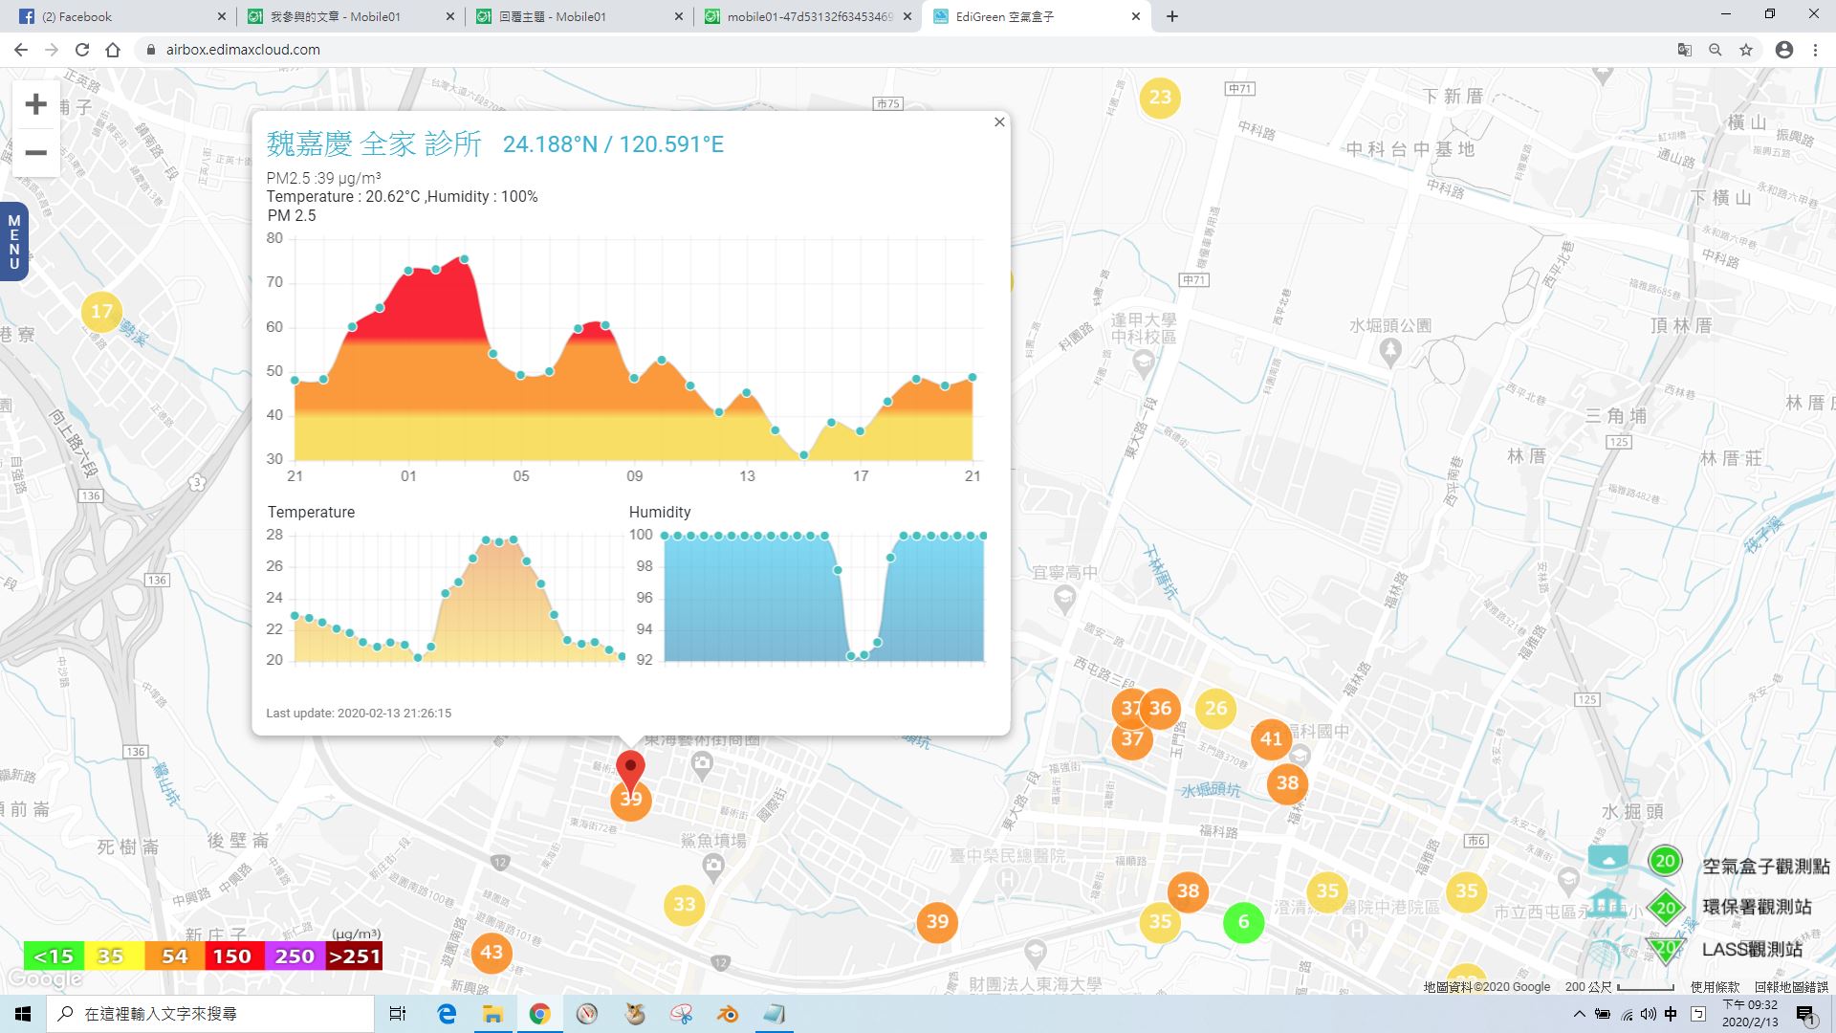The width and height of the screenshot is (1836, 1033).
Task: Open File Explorer from taskbar
Action: point(492,1014)
